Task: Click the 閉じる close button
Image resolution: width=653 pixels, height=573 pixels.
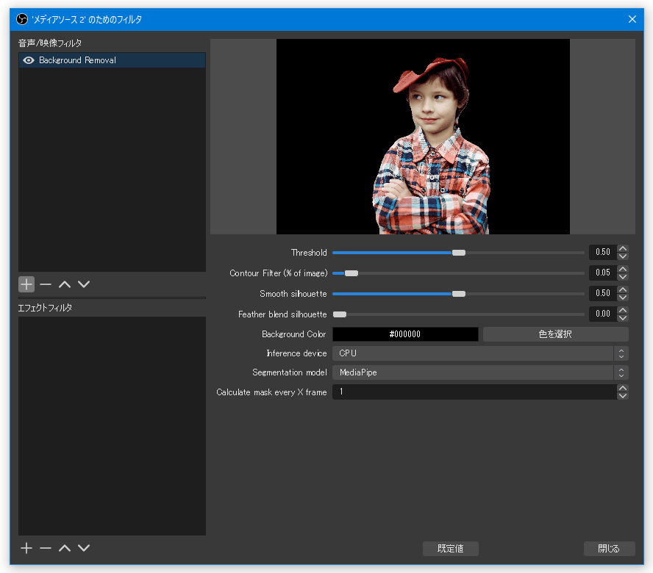Action: pos(609,549)
